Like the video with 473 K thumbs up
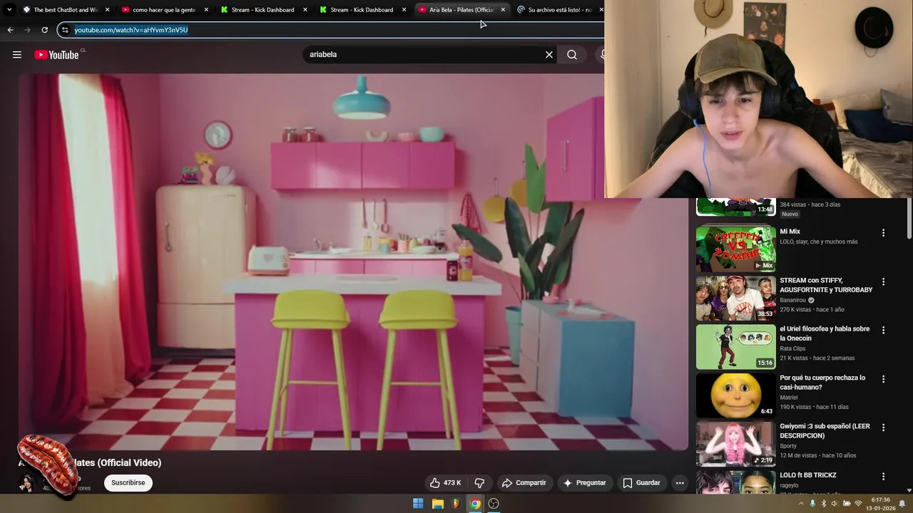 (x=445, y=483)
